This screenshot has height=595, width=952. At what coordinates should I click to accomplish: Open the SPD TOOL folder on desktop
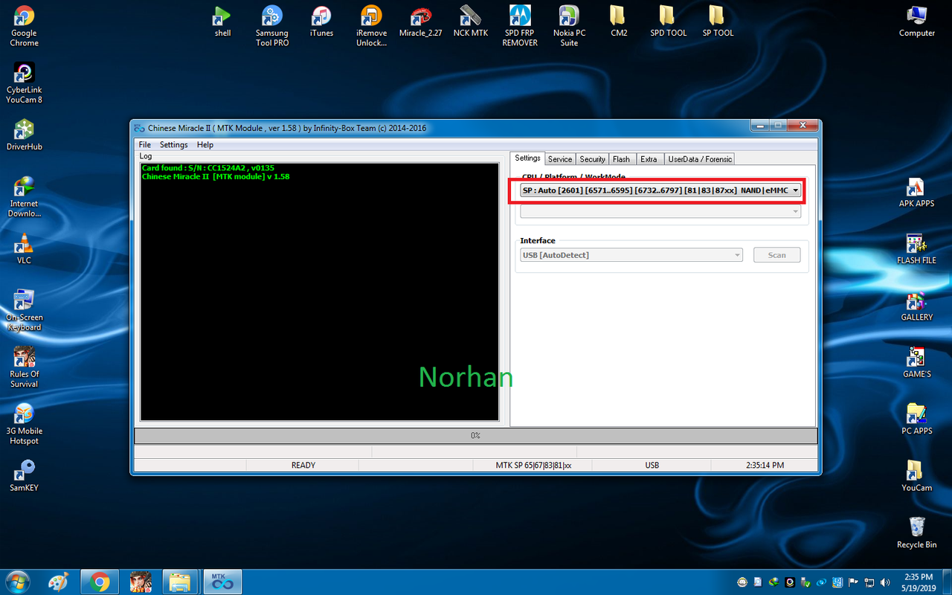click(x=669, y=21)
